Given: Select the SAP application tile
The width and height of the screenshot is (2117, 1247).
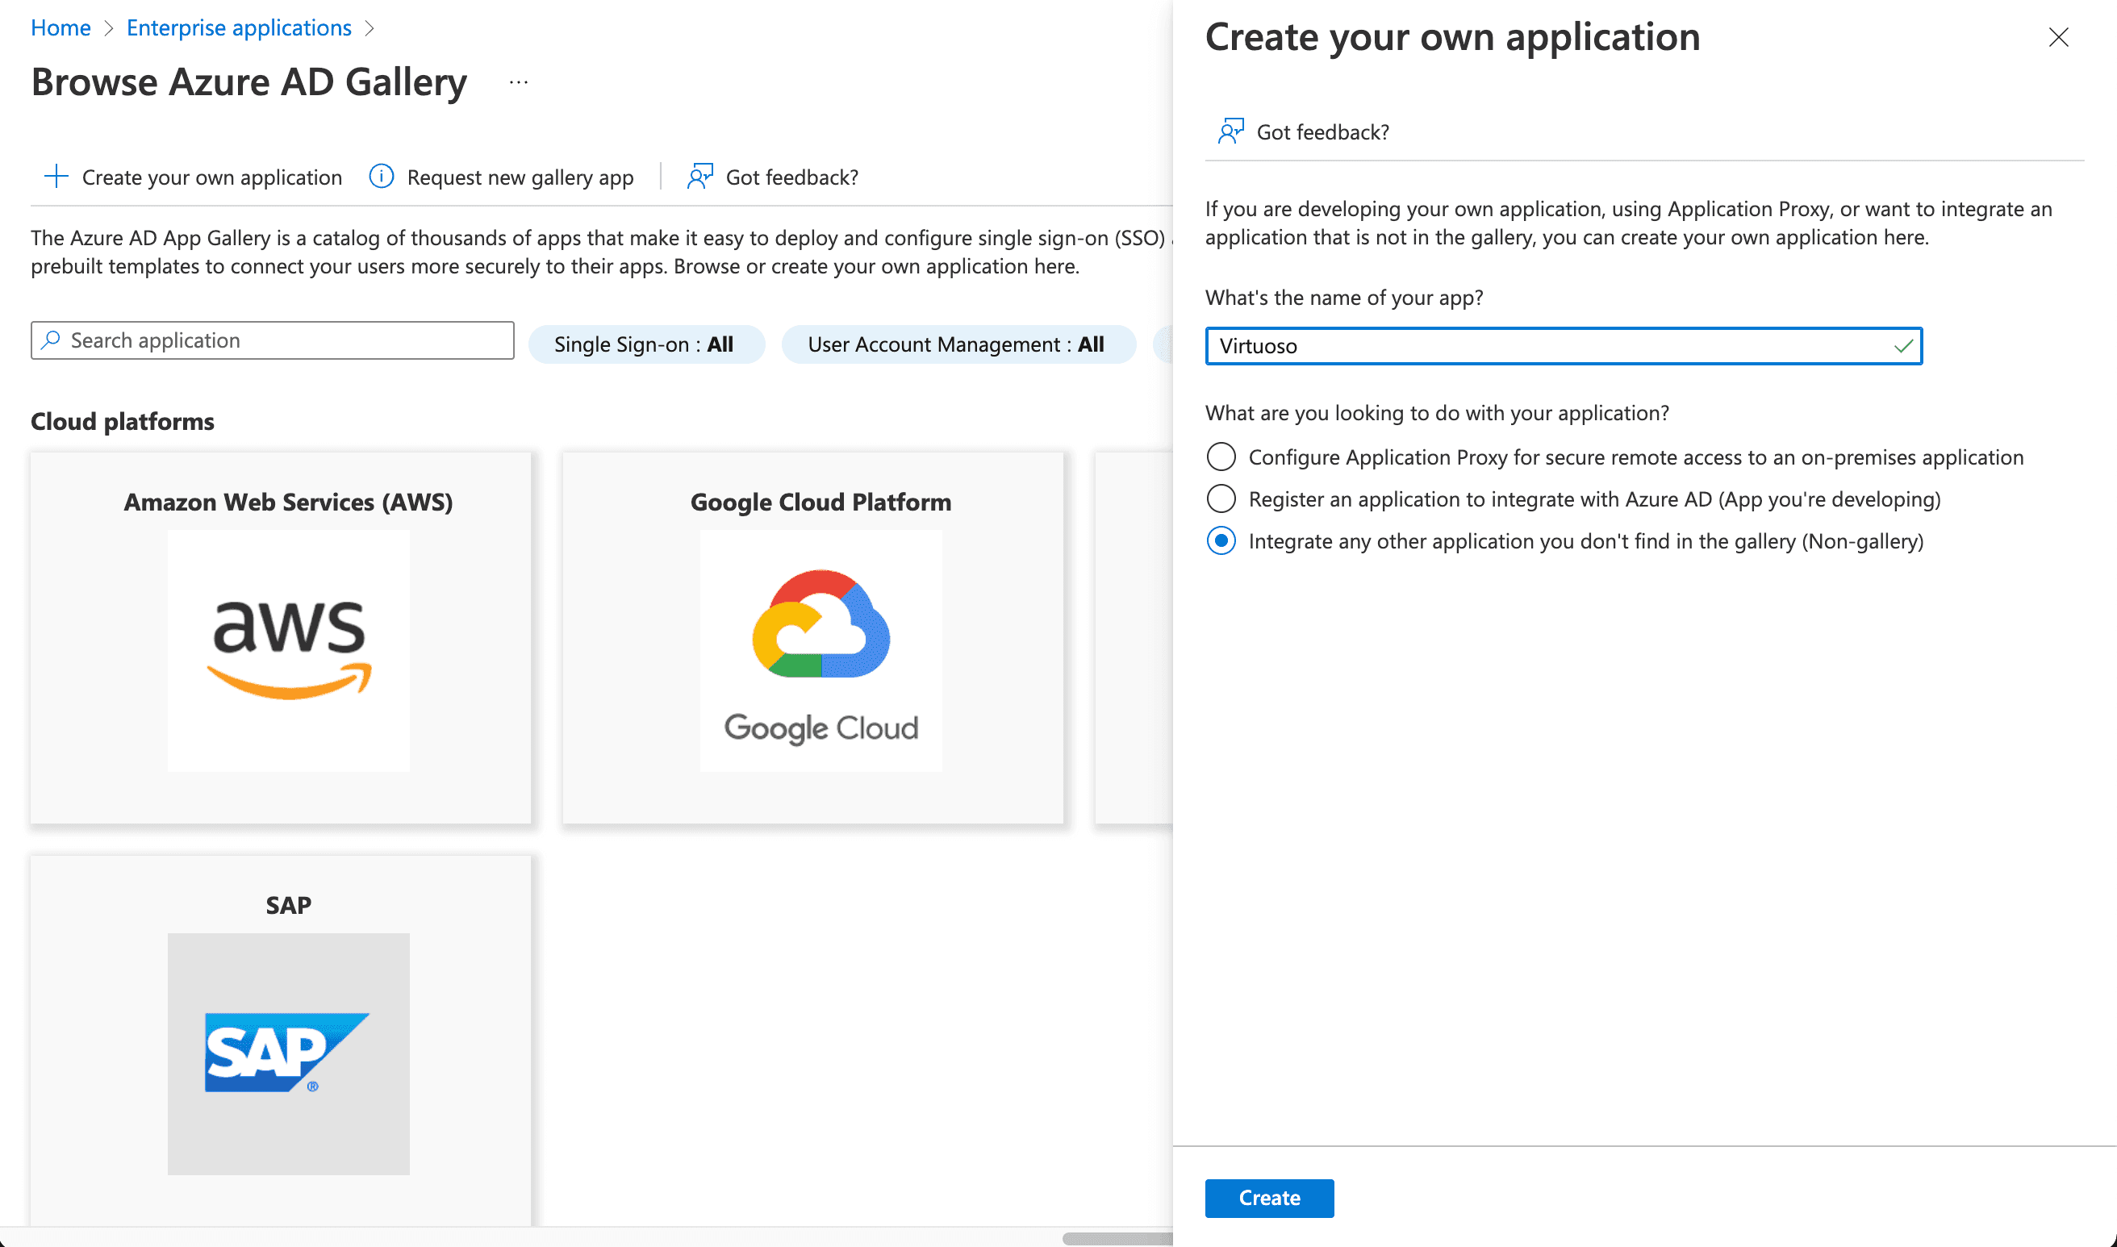Looking at the screenshot, I should [288, 1052].
